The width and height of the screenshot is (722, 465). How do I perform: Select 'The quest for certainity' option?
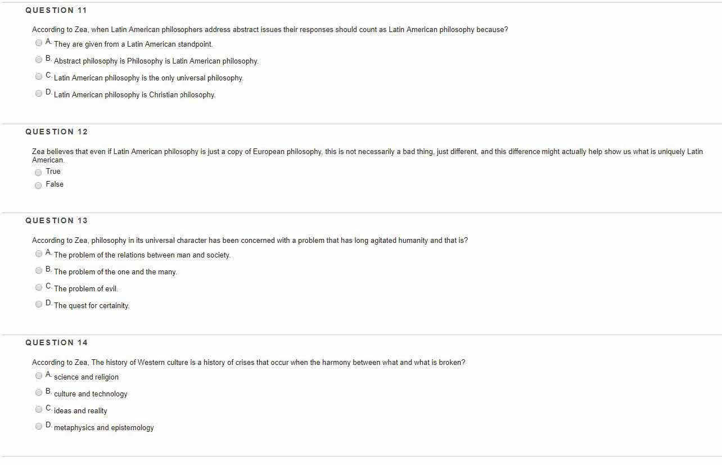coord(38,304)
